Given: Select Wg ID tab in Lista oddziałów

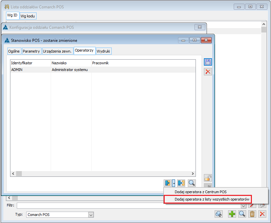Looking at the screenshot, I should [12, 15].
